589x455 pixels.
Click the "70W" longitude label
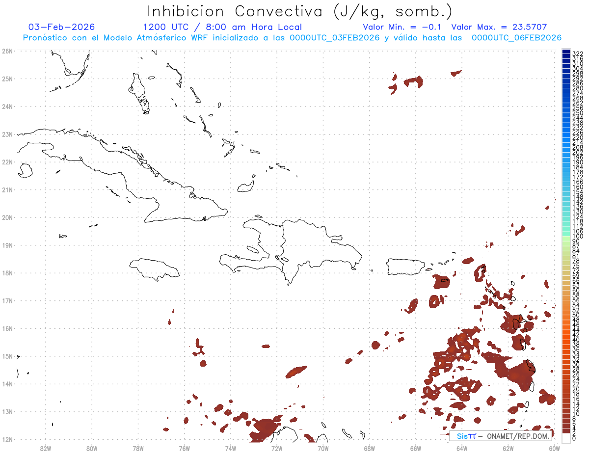point(323,448)
